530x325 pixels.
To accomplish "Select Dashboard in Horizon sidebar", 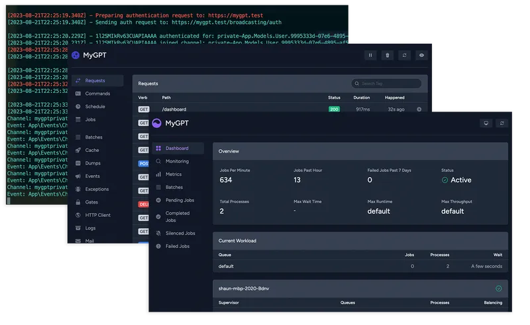I will coord(178,149).
